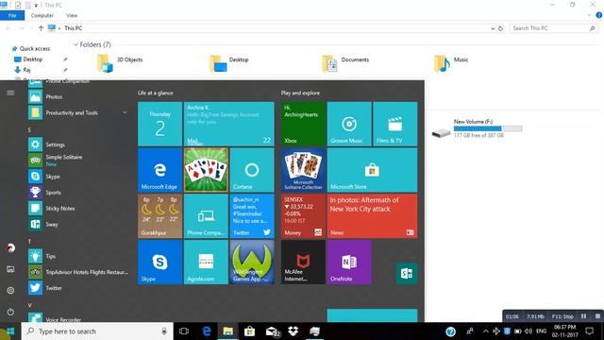
Task: Open Tips in the app list
Action: pyautogui.click(x=77, y=256)
